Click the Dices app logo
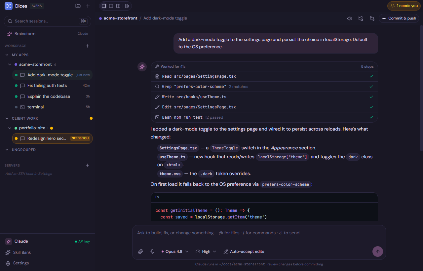 click(9, 6)
